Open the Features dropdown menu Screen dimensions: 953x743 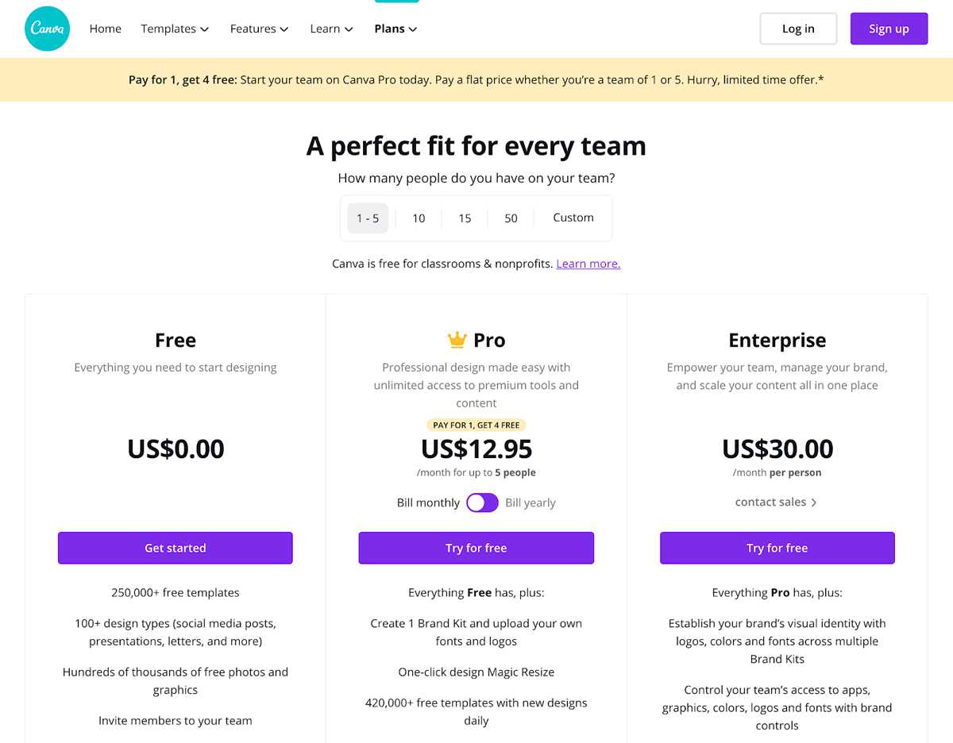259,29
